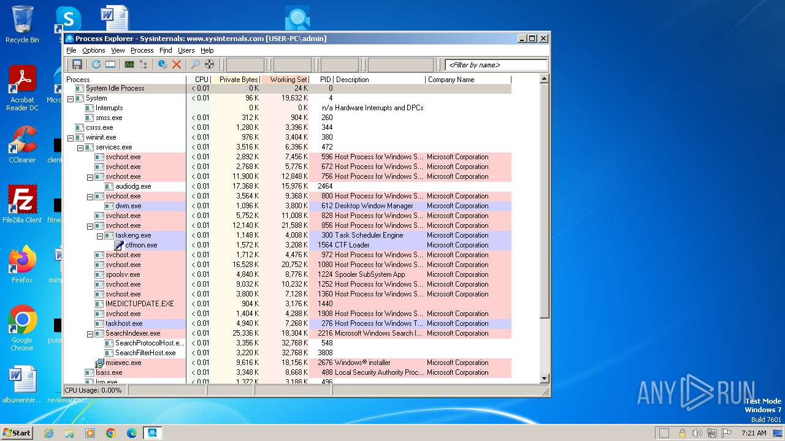This screenshot has width=785, height=441.
Task: Select the spoolsv.exe process row
Action: click(288, 274)
